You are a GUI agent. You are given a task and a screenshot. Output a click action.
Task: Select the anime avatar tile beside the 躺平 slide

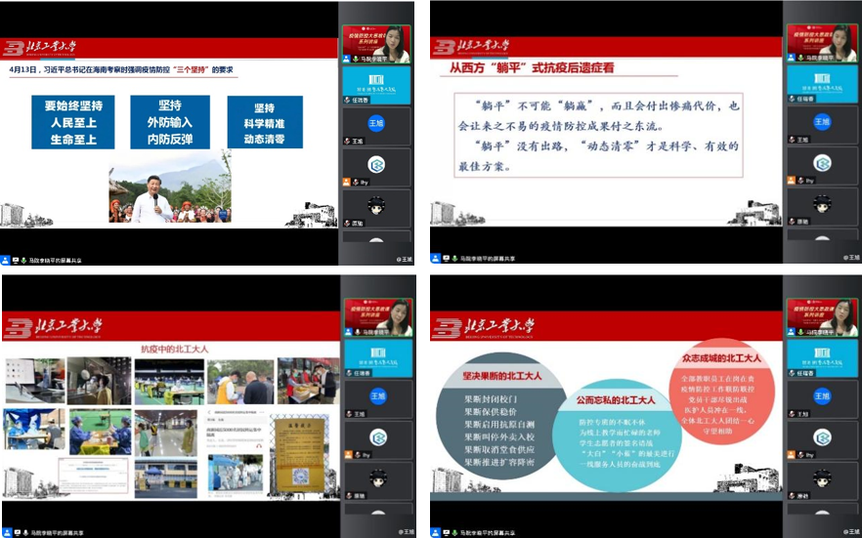pos(821,205)
